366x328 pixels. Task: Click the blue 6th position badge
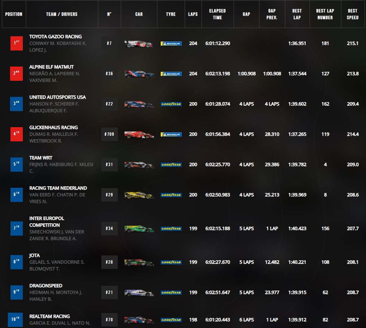(16, 195)
